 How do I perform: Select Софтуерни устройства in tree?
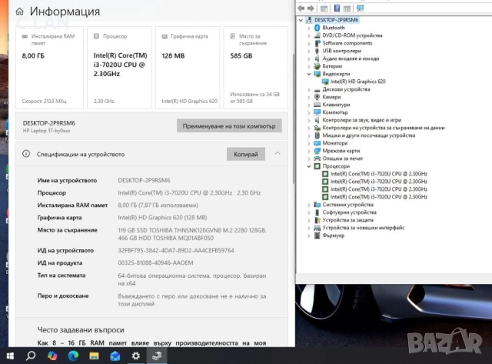click(x=350, y=212)
